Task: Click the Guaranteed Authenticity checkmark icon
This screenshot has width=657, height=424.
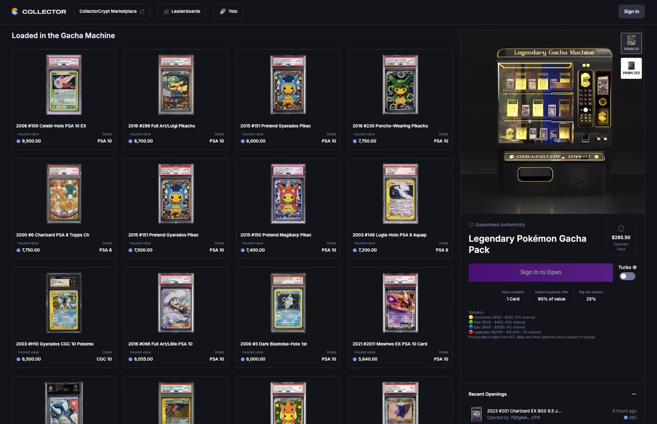Action: click(471, 224)
